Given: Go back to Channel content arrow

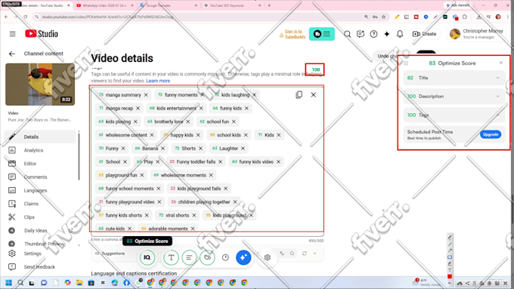Looking at the screenshot, I should (12, 54).
